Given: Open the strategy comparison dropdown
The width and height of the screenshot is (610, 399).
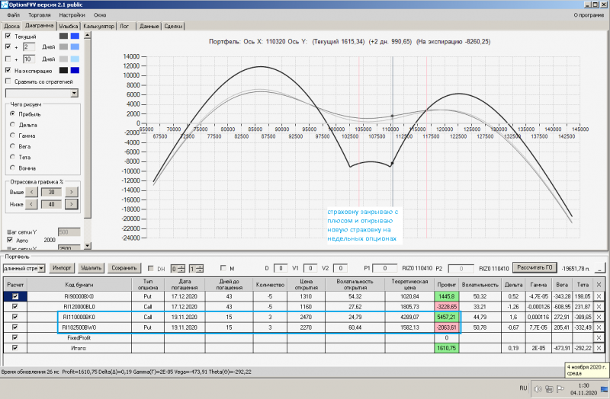Looking at the screenshot, I should click(74, 93).
